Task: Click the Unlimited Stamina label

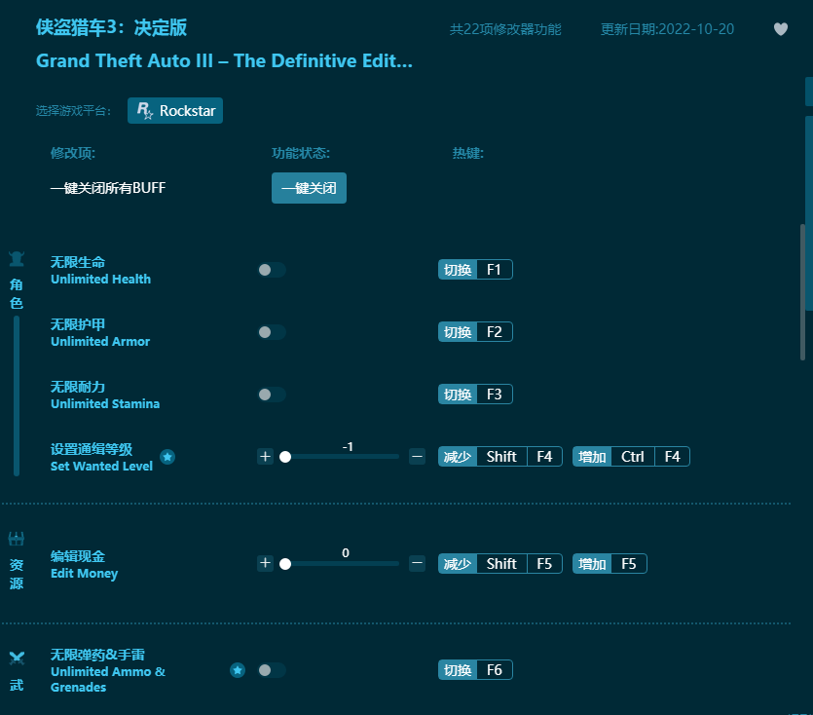Action: (105, 395)
